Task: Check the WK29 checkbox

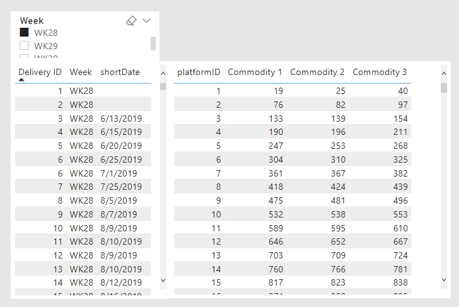Action: click(x=24, y=45)
